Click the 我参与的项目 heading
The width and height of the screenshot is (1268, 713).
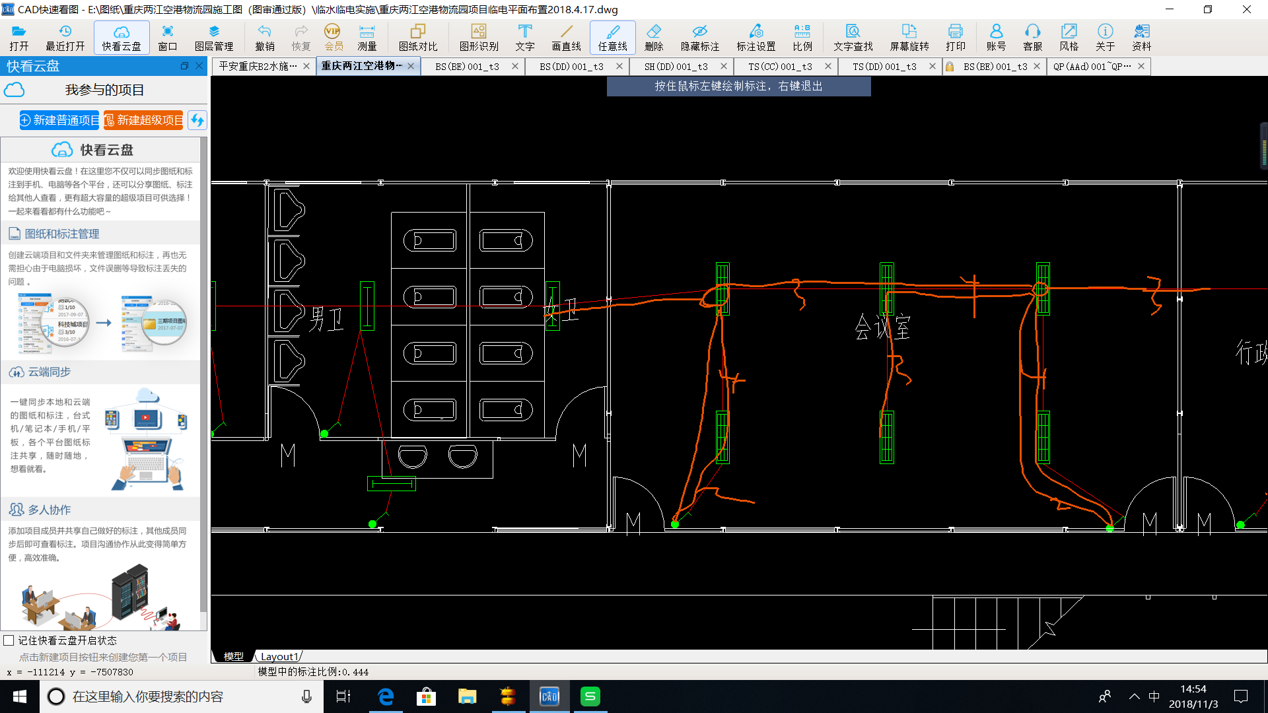point(104,90)
